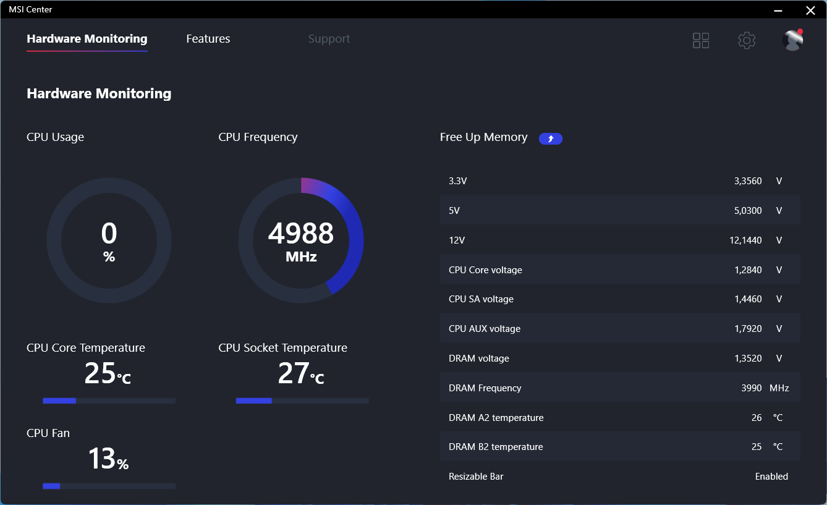
Task: Click the CPU Fan percentage bar
Action: [109, 486]
